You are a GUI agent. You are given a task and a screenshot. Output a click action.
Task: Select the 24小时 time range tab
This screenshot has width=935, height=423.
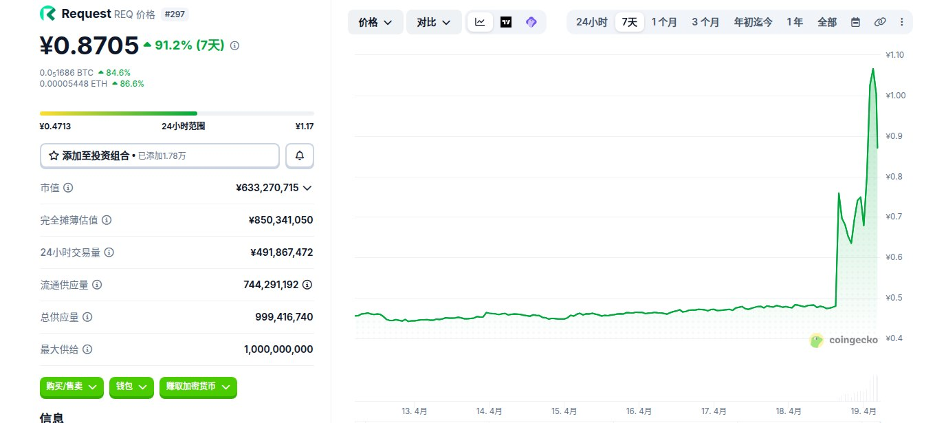591,22
